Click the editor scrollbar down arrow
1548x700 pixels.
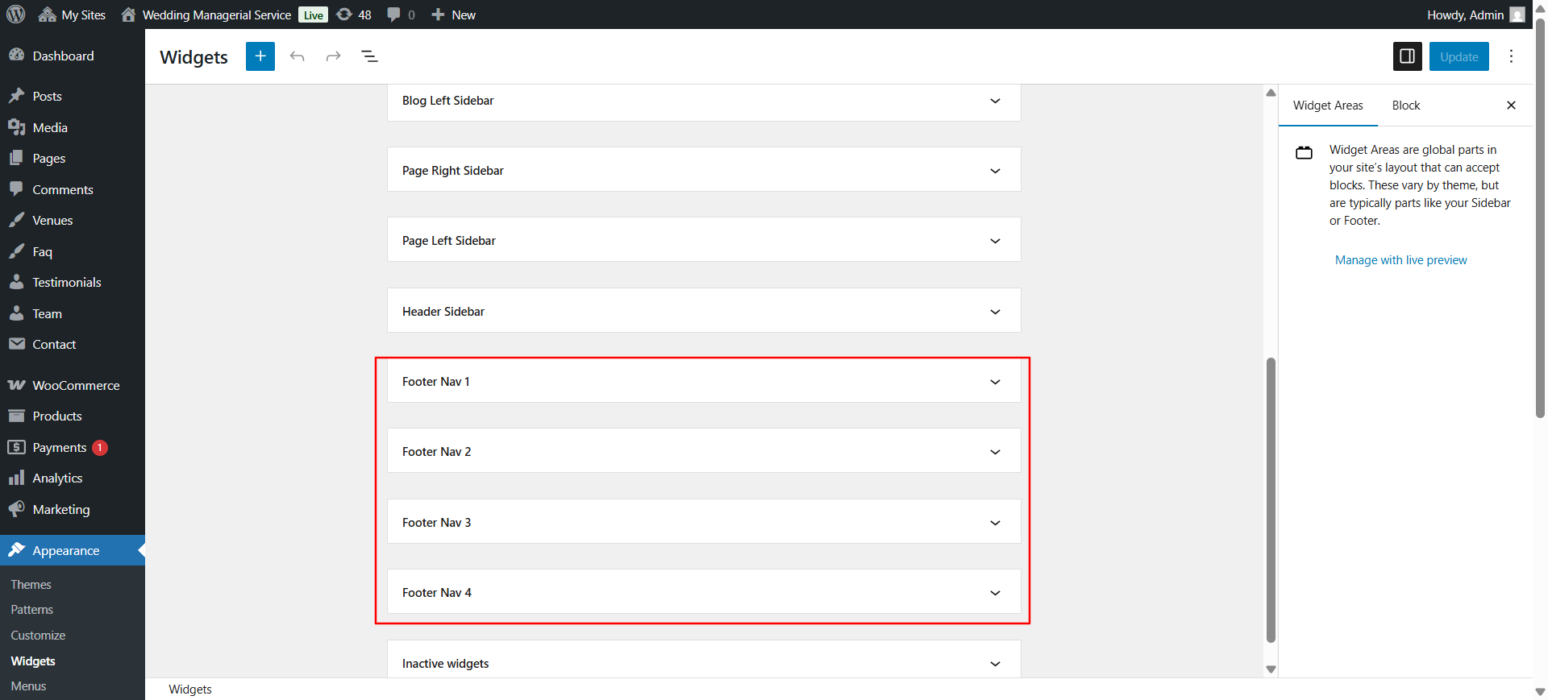(1271, 669)
